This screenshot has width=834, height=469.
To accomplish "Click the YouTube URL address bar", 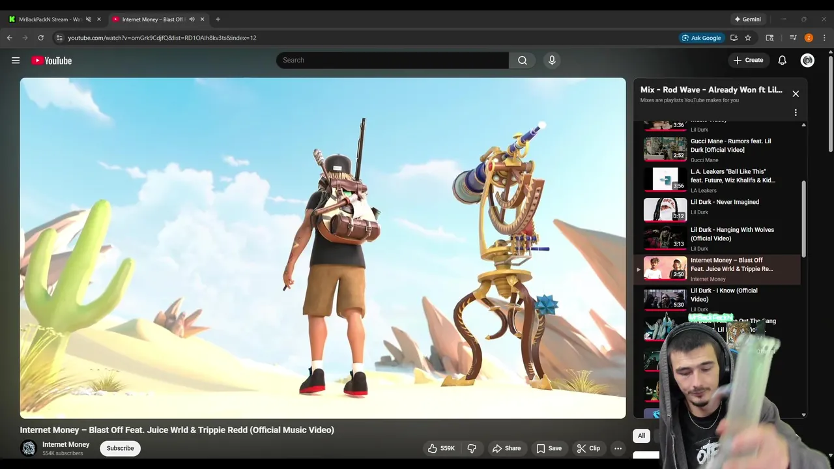I will [x=365, y=38].
